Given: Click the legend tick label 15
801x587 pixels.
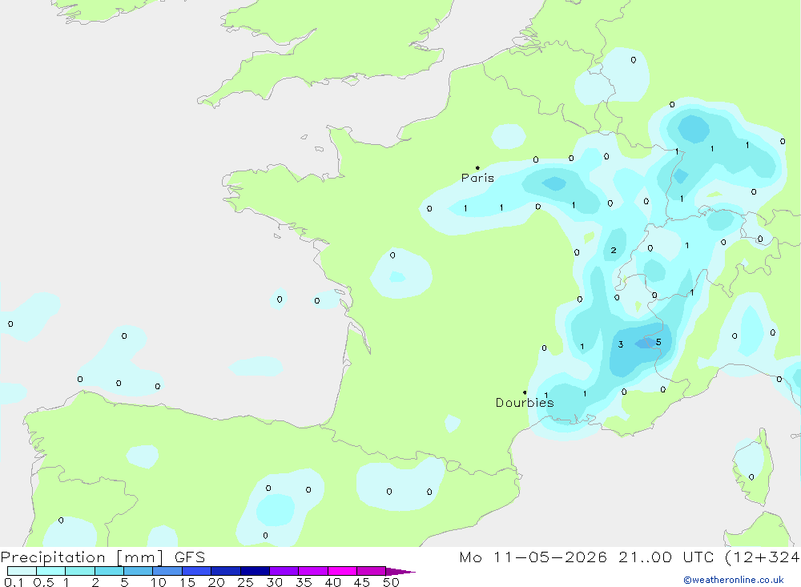Looking at the screenshot, I should (187, 582).
